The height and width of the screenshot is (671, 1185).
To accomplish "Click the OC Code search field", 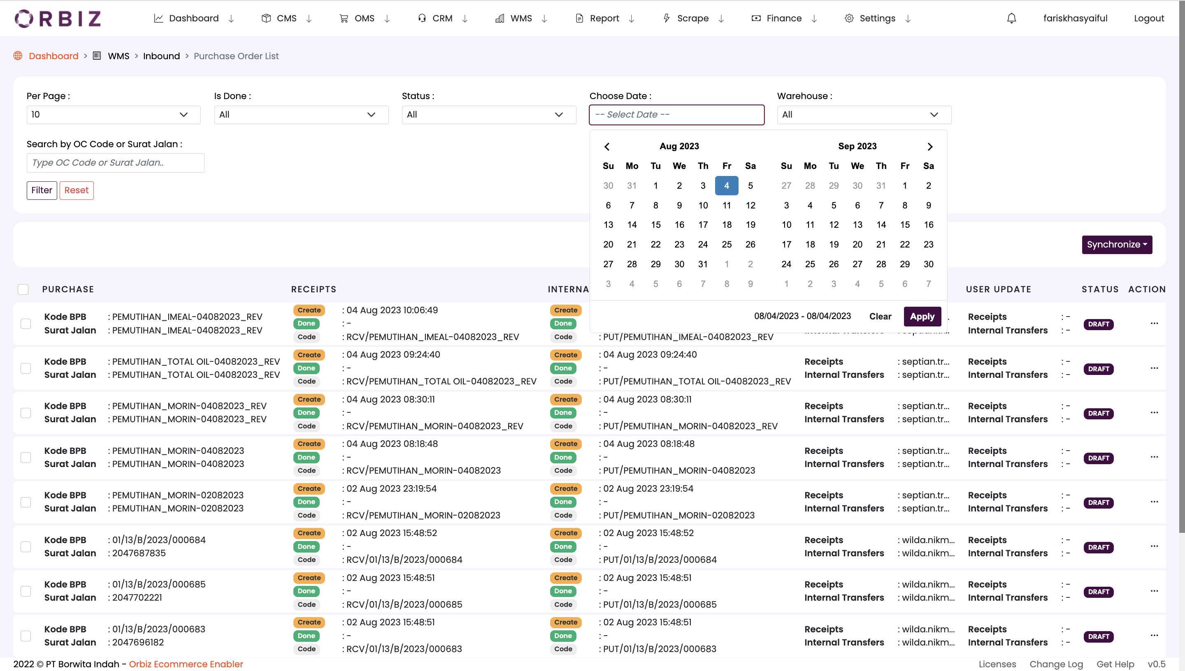I will 115,163.
